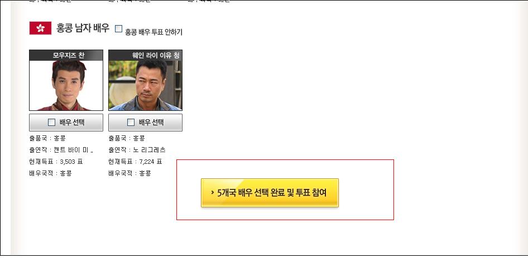The height and width of the screenshot is (258, 528).
Task: Open the photo of 모우지즈 찬
Action: (x=66, y=85)
